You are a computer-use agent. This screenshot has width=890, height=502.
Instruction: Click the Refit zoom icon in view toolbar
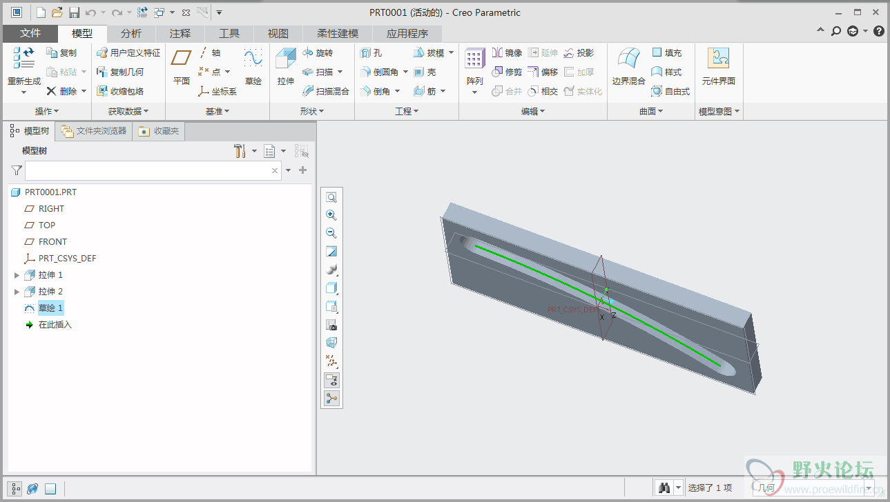pyautogui.click(x=331, y=197)
